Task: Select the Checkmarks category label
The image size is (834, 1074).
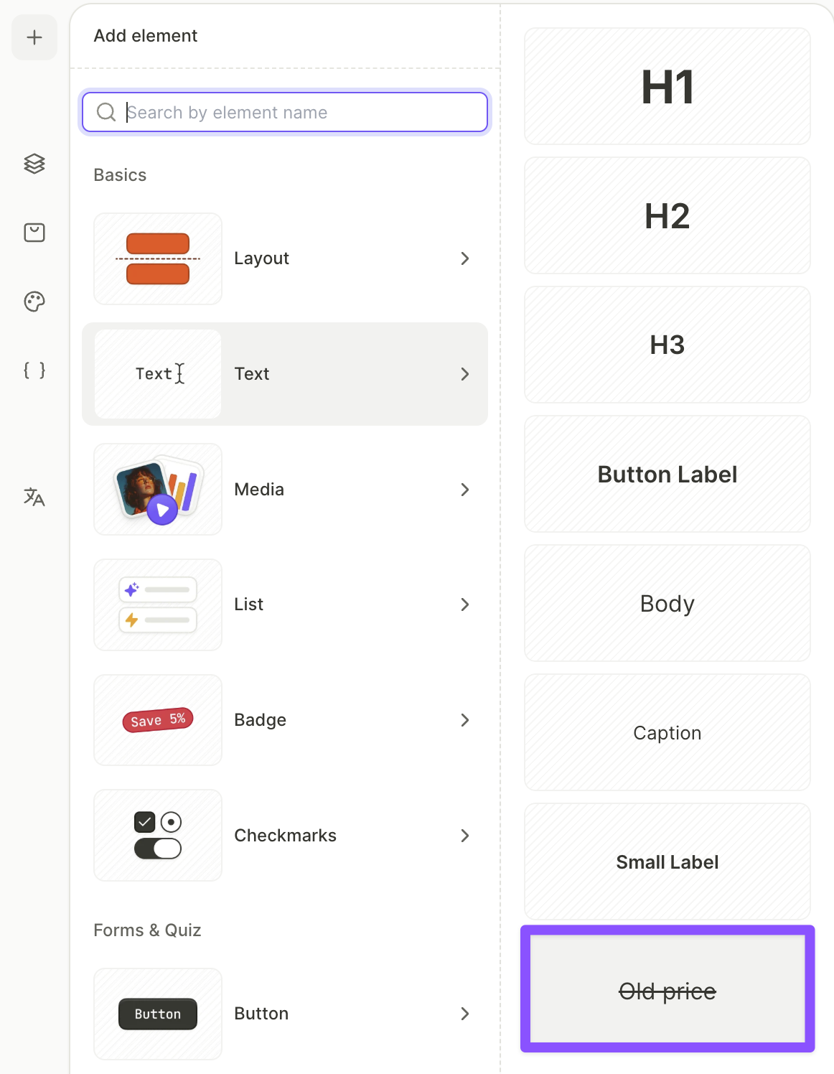Action: [x=285, y=836]
